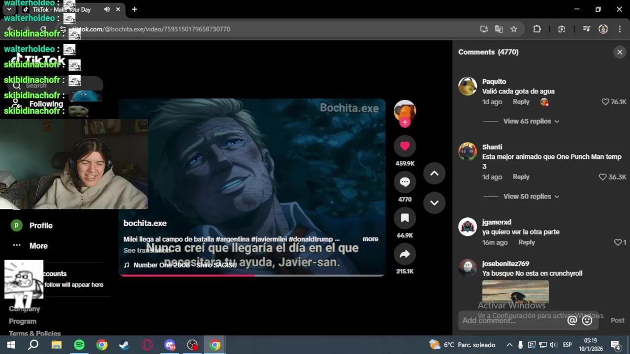This screenshot has height=354, width=630.
Task: Open Opera GX from taskbar
Action: click(147, 345)
